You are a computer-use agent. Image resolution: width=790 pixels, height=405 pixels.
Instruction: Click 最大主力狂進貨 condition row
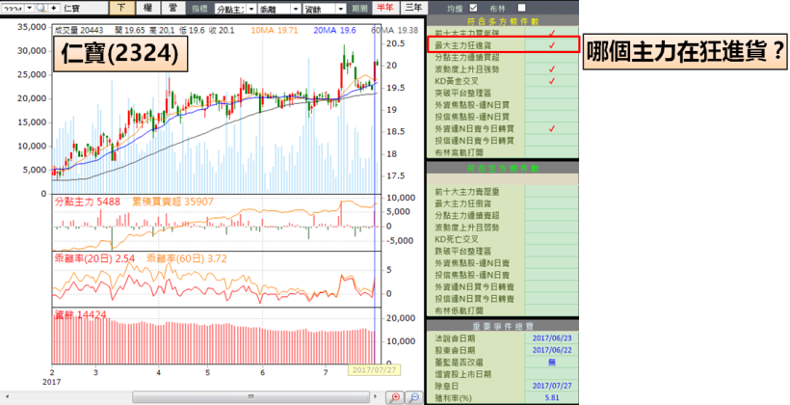(x=502, y=45)
